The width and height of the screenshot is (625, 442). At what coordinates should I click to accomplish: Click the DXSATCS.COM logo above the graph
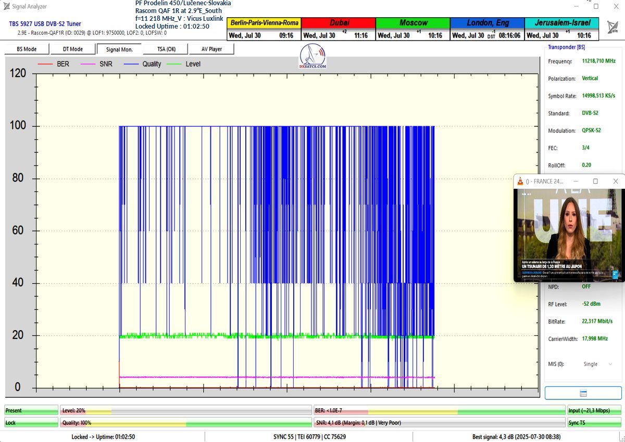point(313,56)
